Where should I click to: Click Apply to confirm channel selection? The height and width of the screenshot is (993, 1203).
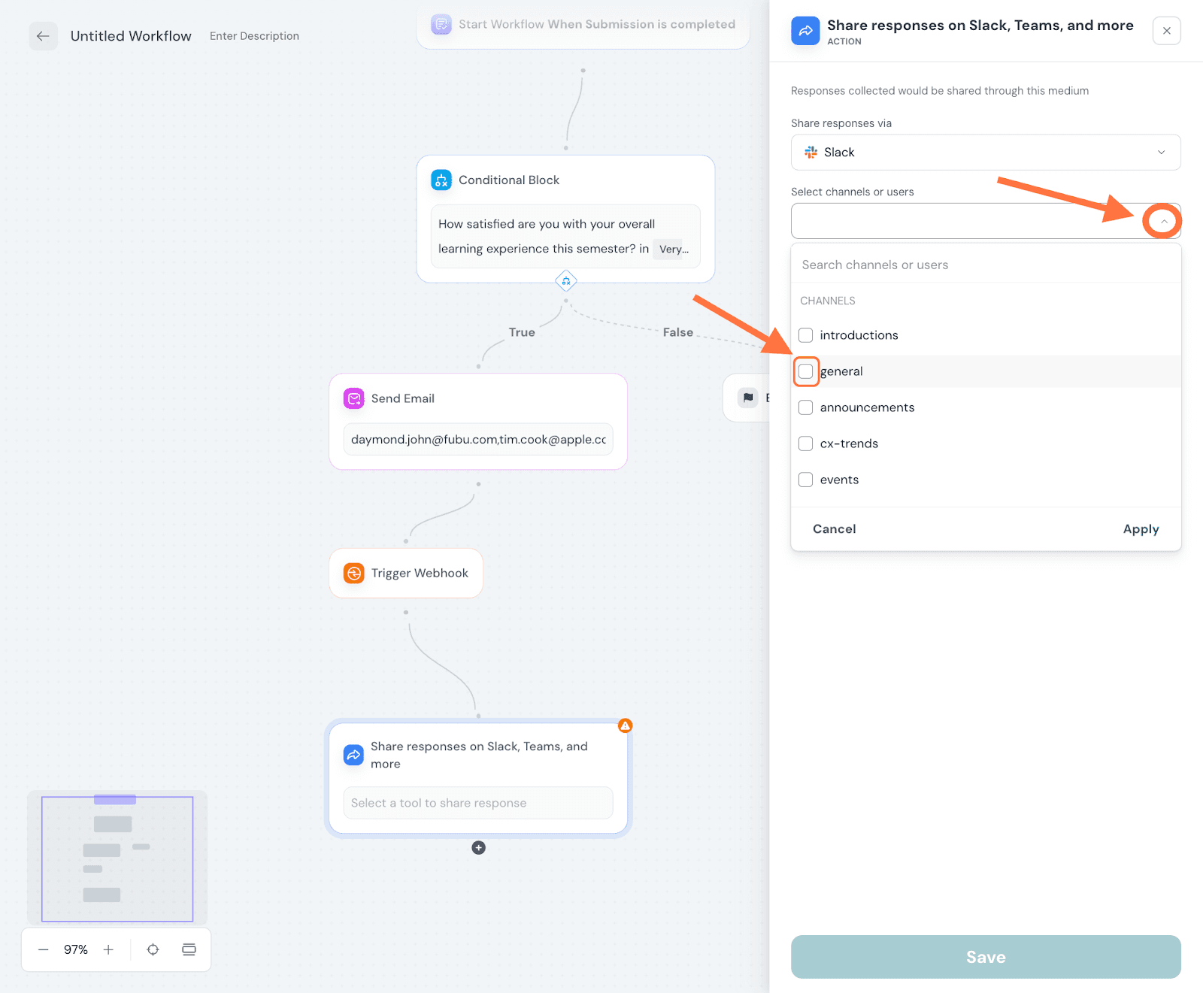(1140, 529)
